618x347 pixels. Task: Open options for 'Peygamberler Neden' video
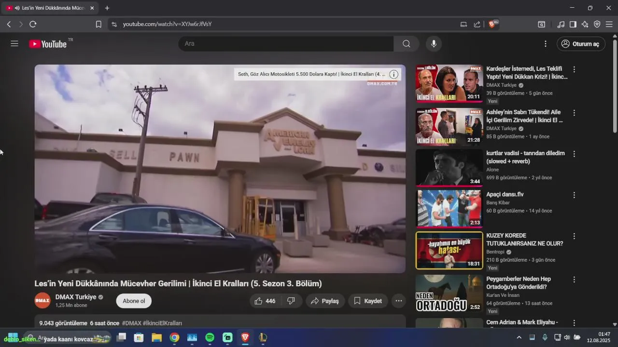coord(574,280)
